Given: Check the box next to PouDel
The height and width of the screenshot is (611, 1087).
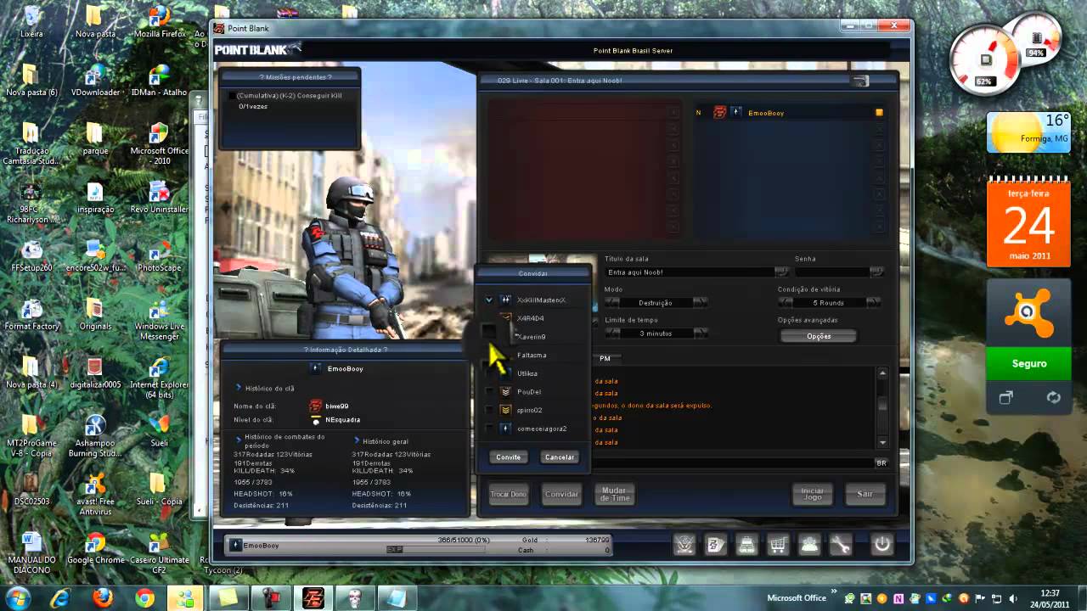Looking at the screenshot, I should coord(489,391).
